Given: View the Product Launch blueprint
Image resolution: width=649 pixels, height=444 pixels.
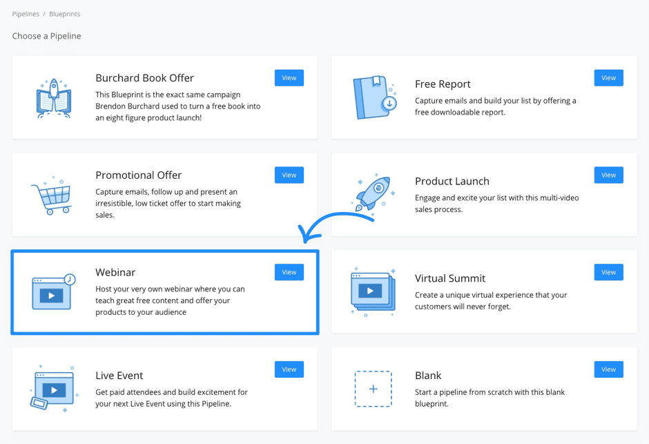Looking at the screenshot, I should point(608,175).
